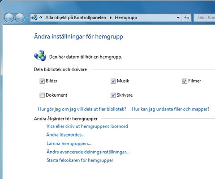
Task: Select 'Alla objekt på Kontrollpanelen' breadcrumb
Action: [x=76, y=17]
